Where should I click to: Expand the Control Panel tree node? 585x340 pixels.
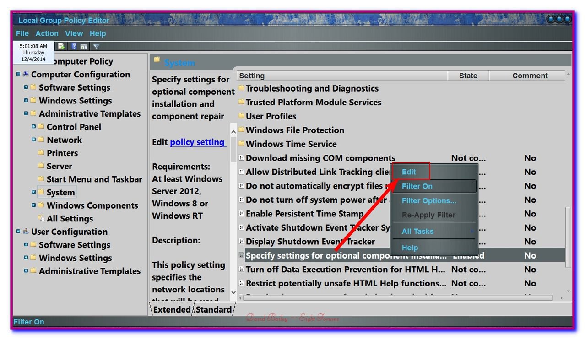click(x=34, y=127)
